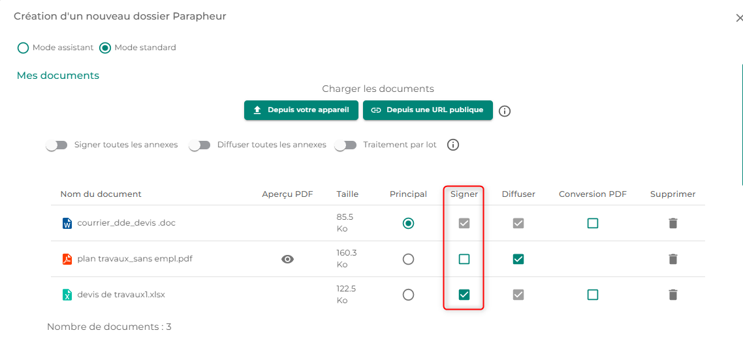Click file name courrier_dde_devis .doc
Screen dimensions: 743x341
(127, 223)
